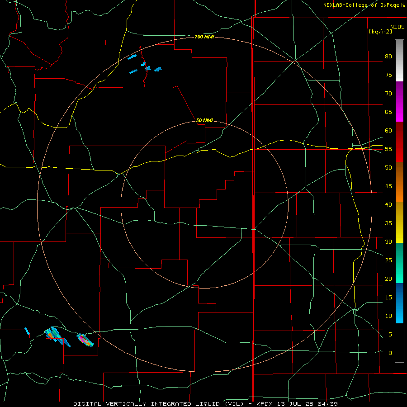Click the legend value 35
This screenshot has height=407, width=407.
point(388,223)
